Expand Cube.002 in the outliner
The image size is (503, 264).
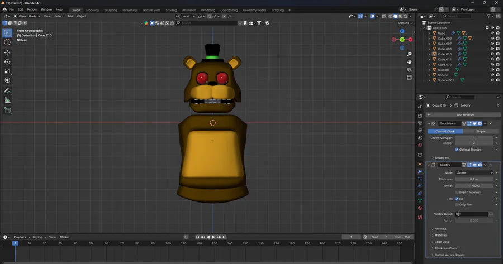pyautogui.click(x=429, y=39)
